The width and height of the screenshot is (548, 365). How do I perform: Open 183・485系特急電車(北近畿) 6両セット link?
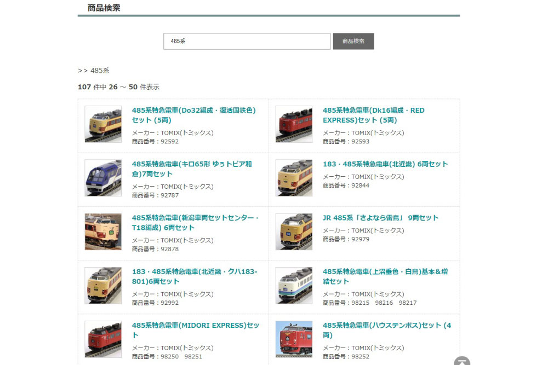(385, 164)
